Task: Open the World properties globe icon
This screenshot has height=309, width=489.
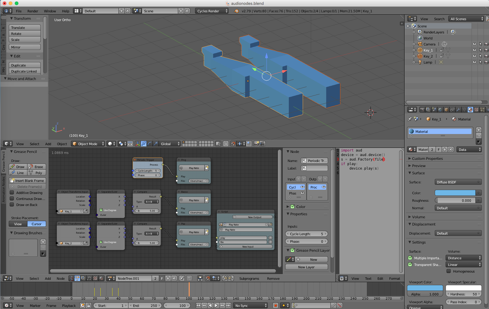Action: click(440, 110)
